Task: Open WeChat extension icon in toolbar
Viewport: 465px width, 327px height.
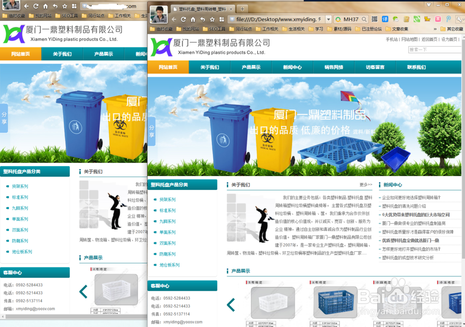Action: 396,19
